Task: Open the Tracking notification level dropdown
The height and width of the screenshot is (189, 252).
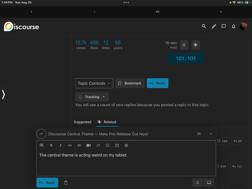Action: tap(92, 97)
